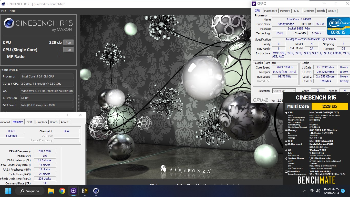Click the Core Speed value 2693.57 MHz
Image resolution: width=350 pixels, height=197 pixels.
[285, 67]
